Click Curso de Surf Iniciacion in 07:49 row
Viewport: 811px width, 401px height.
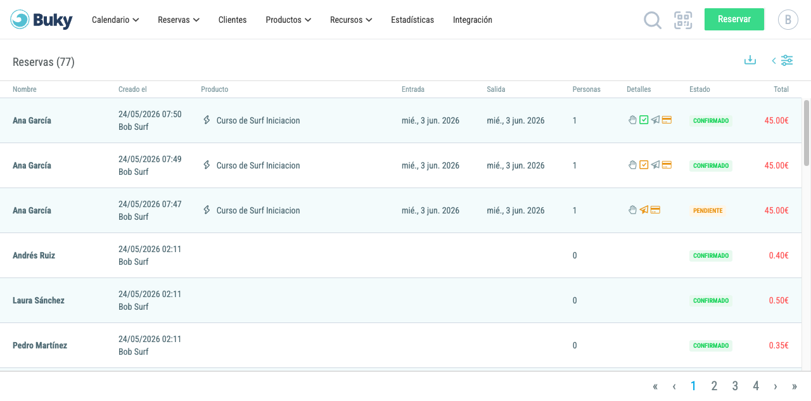coord(259,165)
